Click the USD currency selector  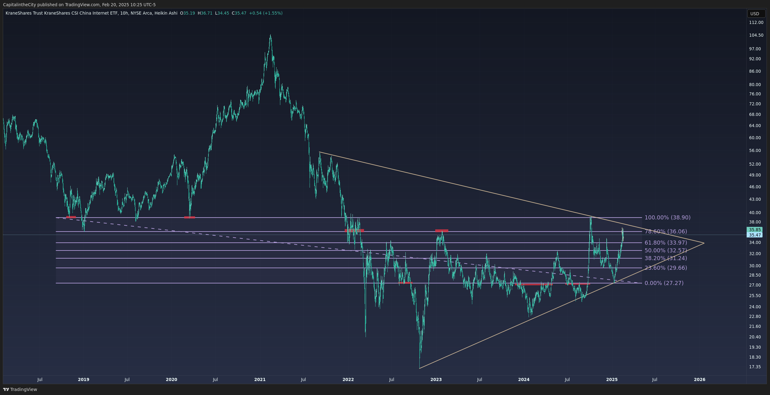756,14
